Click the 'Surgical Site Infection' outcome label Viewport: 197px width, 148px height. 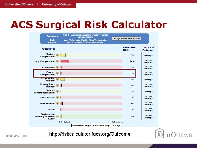[x=48, y=79]
